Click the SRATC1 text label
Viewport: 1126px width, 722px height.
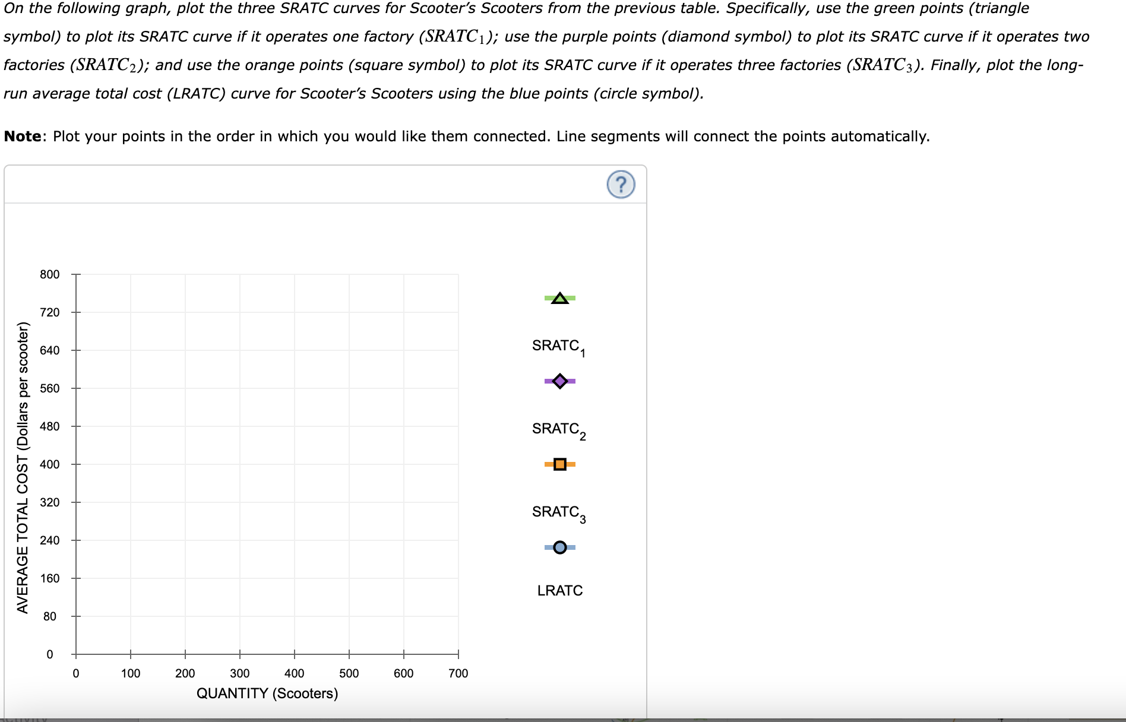[x=558, y=345]
